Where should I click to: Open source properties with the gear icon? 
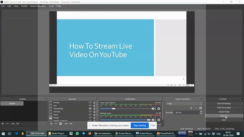point(61,124)
